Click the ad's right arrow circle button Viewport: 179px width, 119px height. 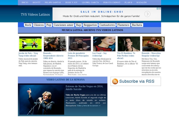pos(147,14)
